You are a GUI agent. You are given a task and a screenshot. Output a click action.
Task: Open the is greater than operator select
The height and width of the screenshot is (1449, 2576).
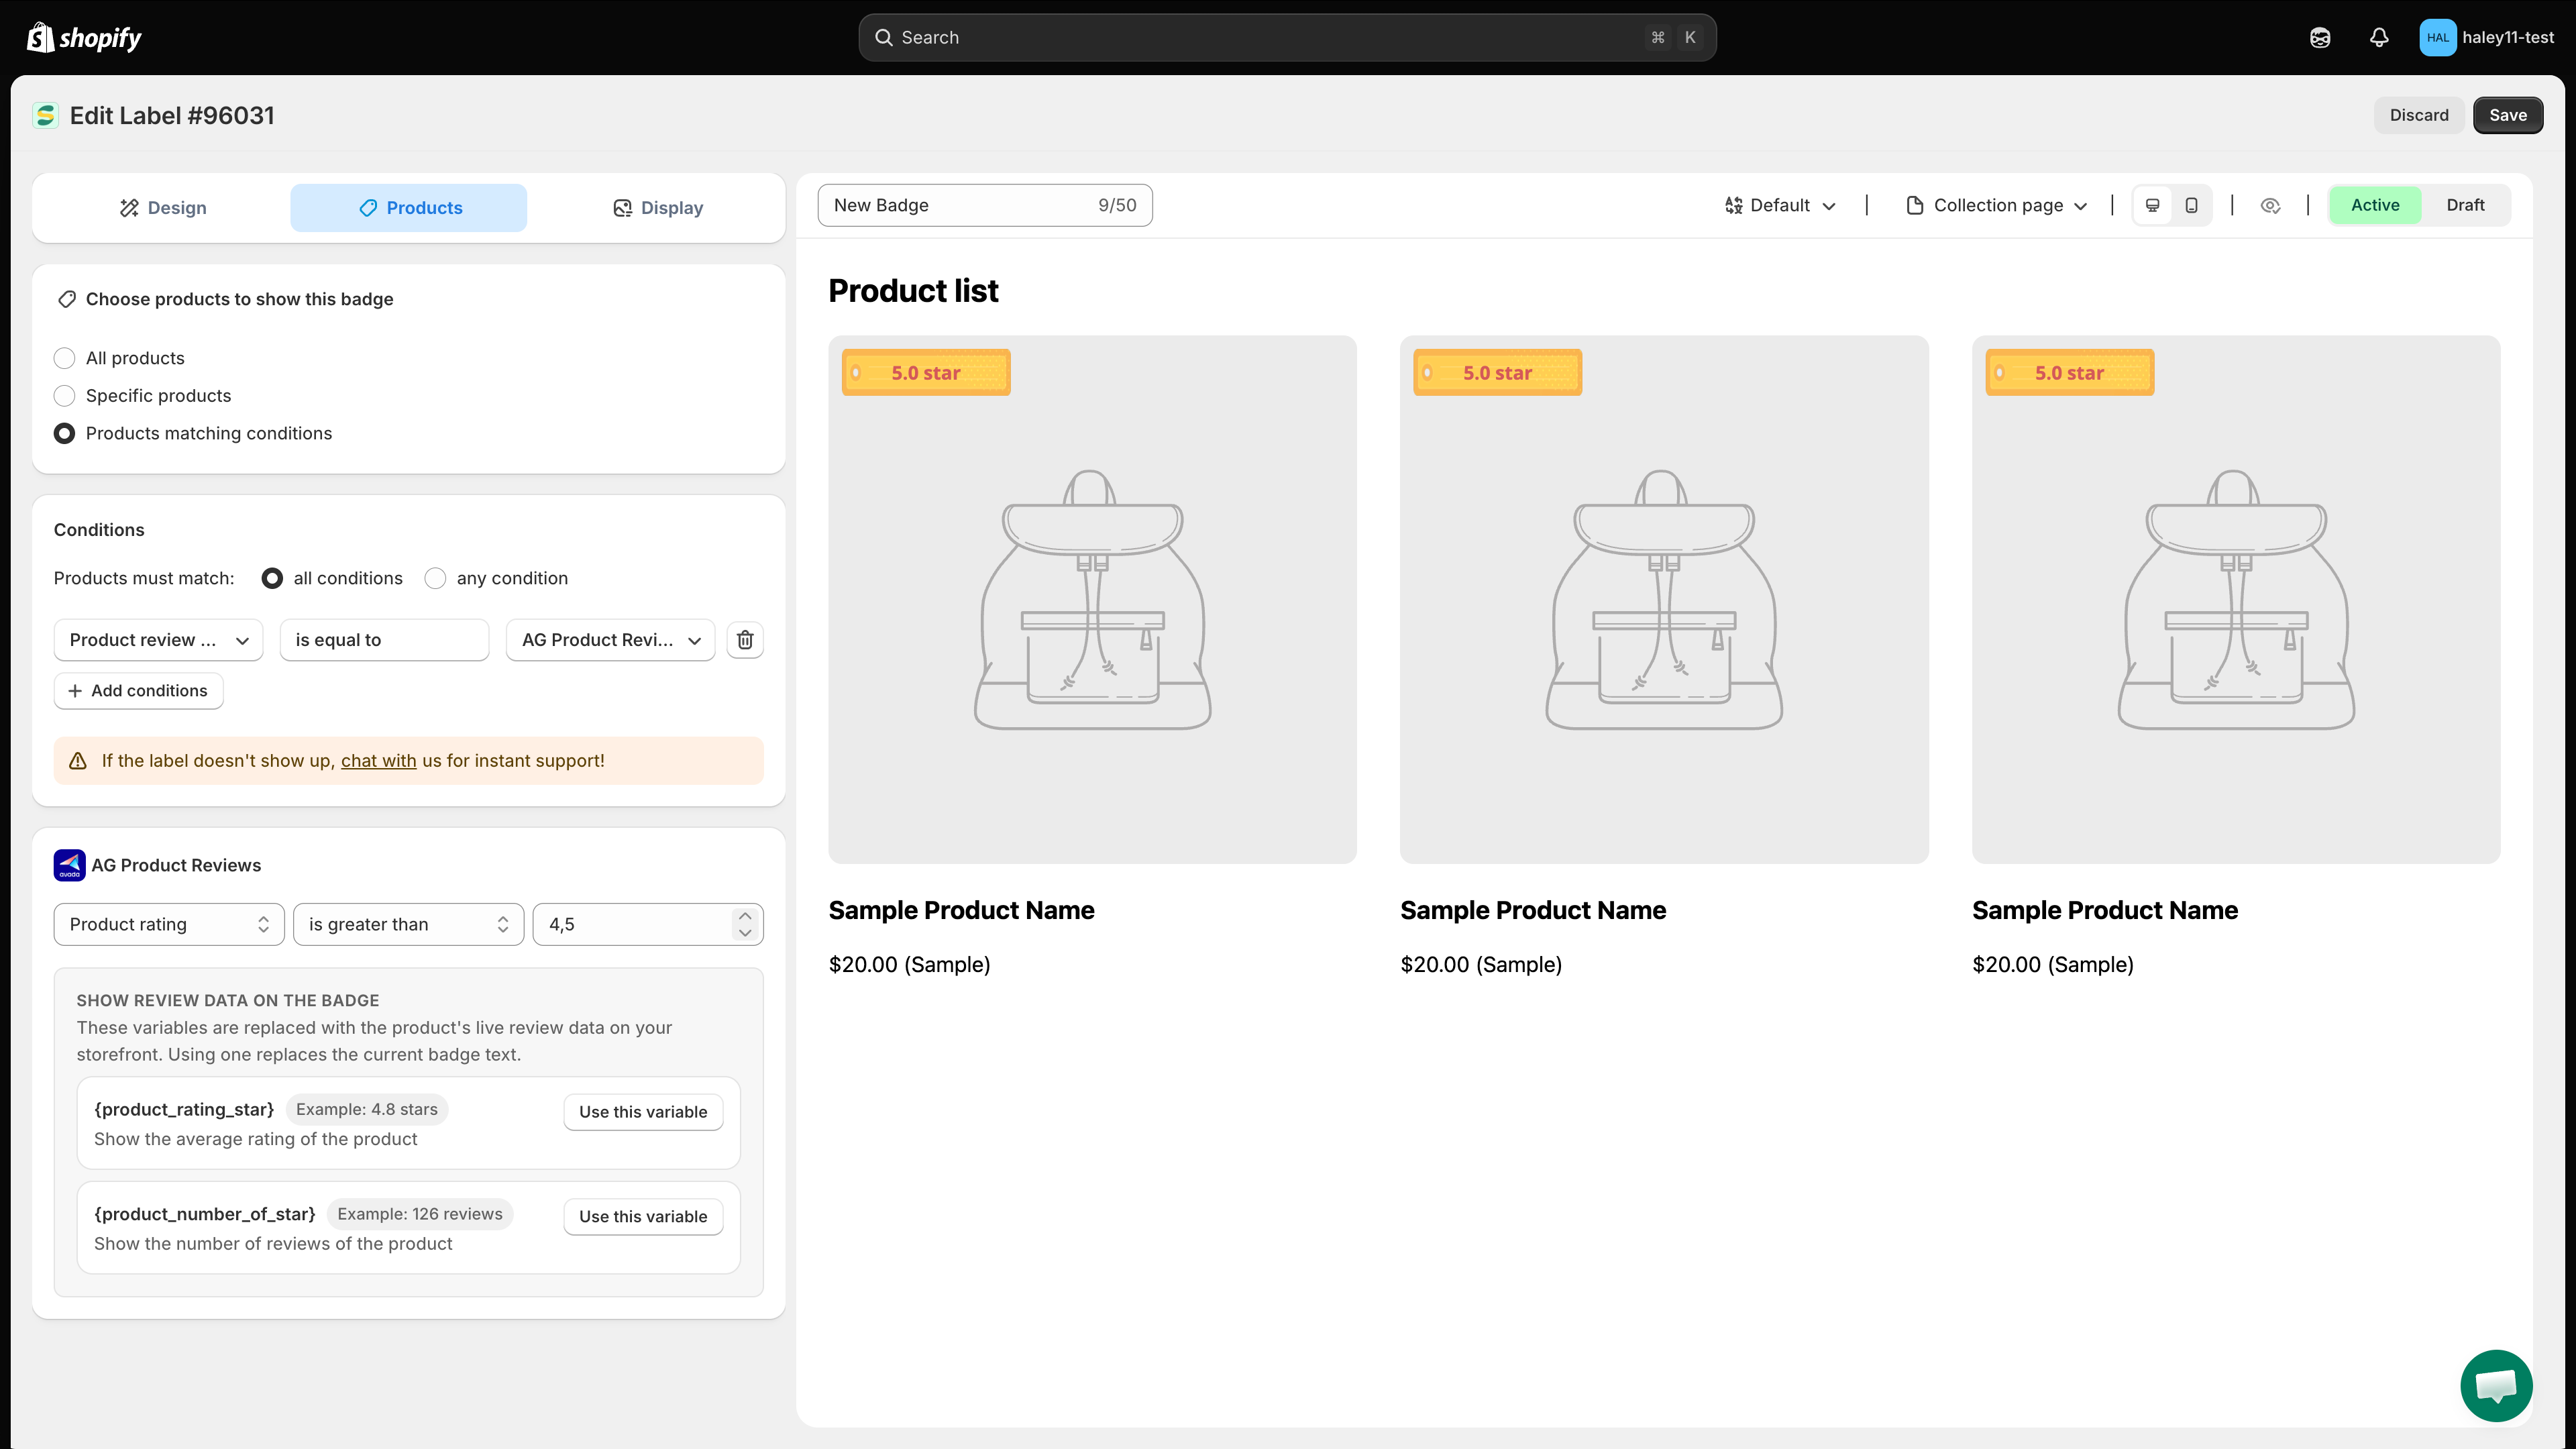pos(408,924)
